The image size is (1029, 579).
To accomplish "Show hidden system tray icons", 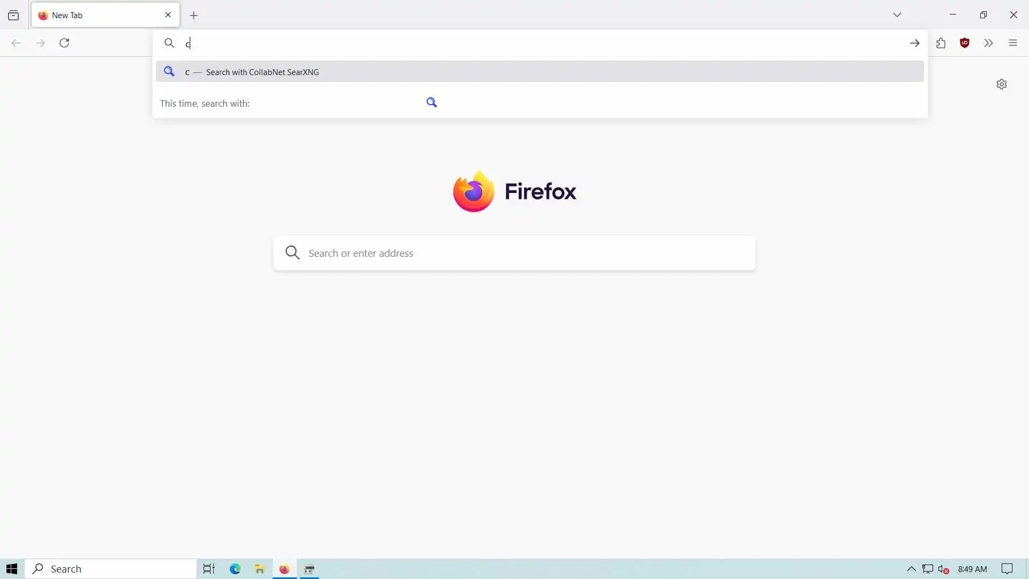I will click(911, 569).
